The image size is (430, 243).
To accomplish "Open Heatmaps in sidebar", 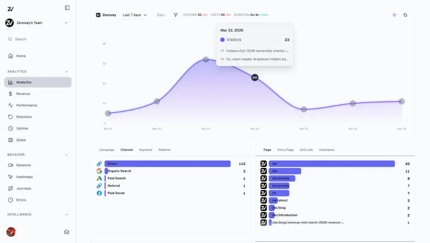I will [38, 177].
